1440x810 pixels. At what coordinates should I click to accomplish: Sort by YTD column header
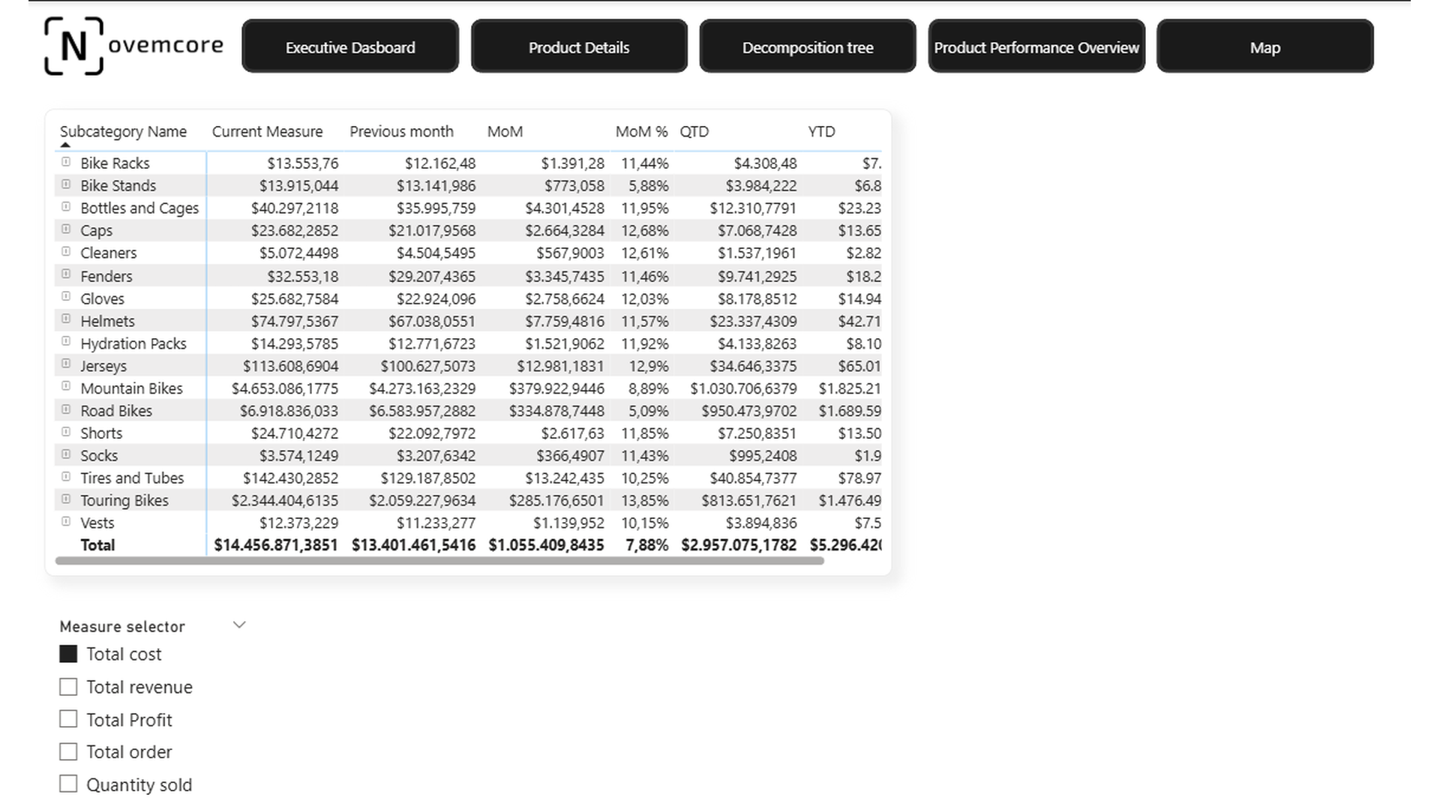821,132
